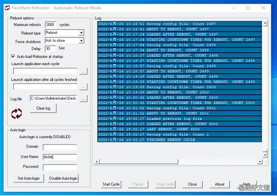Browse for application to launch each cycle
The height and width of the screenshot is (196, 277).
[83, 71]
